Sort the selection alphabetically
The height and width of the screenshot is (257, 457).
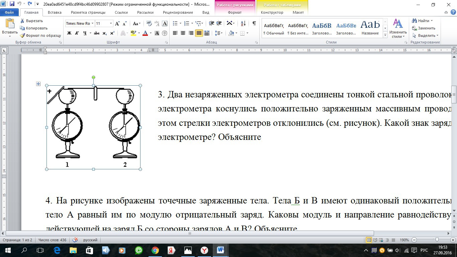(244, 23)
